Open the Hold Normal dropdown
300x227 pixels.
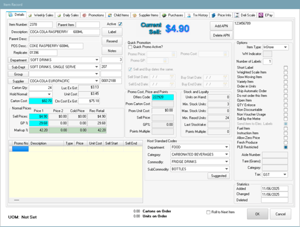pos(49,94)
